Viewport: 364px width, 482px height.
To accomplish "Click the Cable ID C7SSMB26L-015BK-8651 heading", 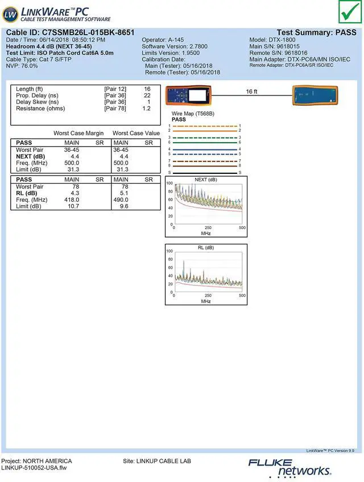I will pos(70,33).
